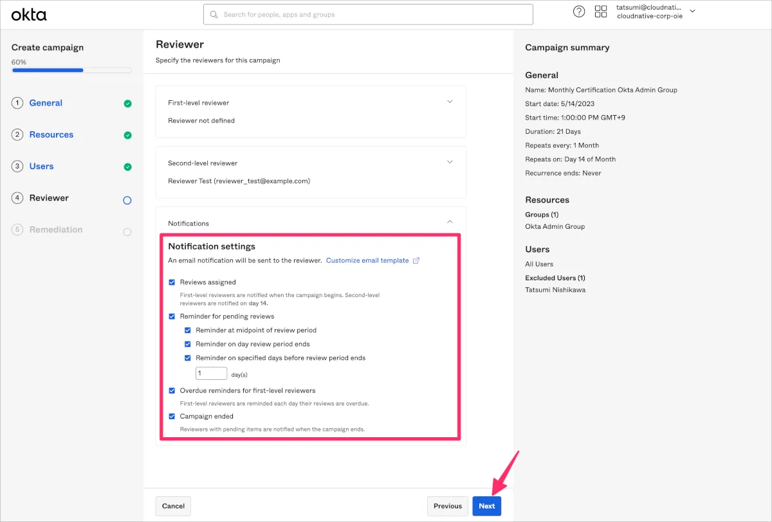Open the apps grid icon
The image size is (772, 522).
tap(601, 12)
